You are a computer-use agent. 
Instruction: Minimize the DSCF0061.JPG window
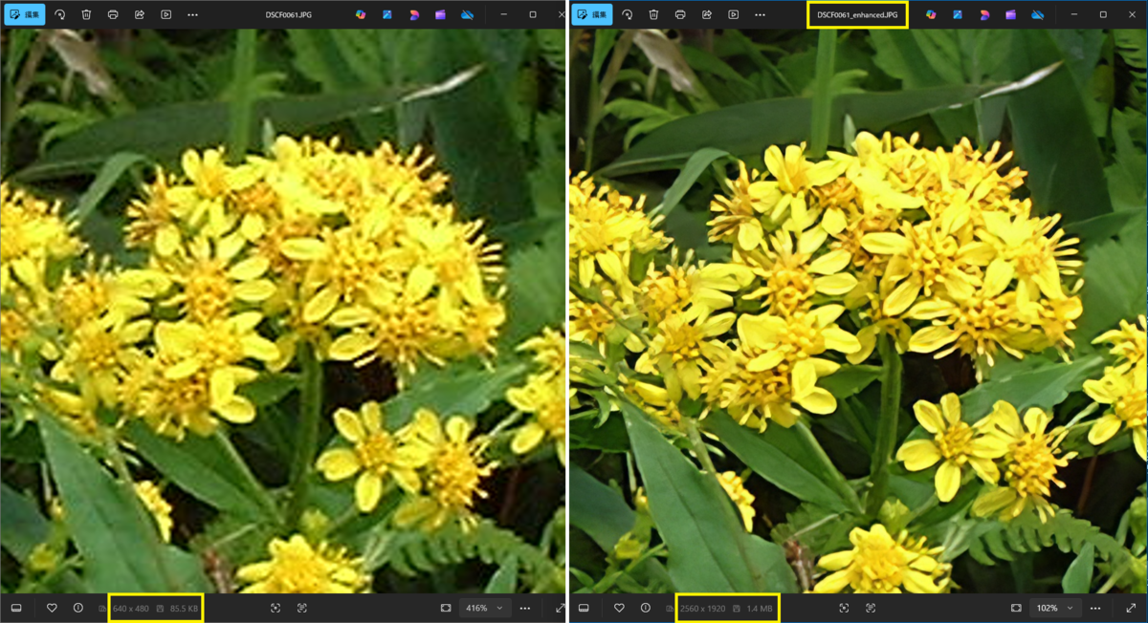[505, 14]
